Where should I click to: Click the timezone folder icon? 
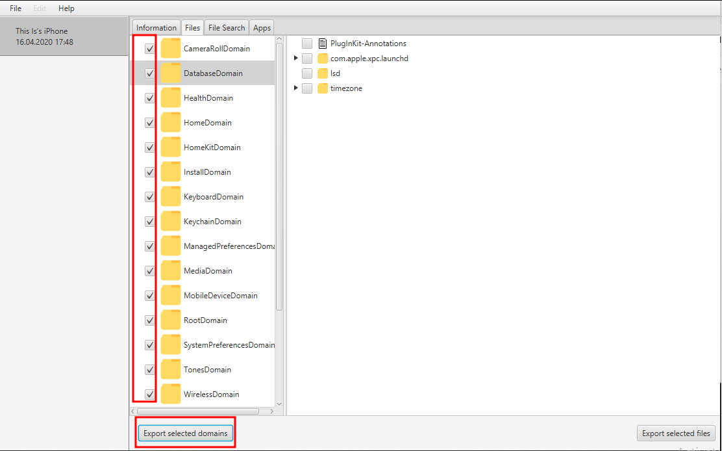tap(322, 88)
